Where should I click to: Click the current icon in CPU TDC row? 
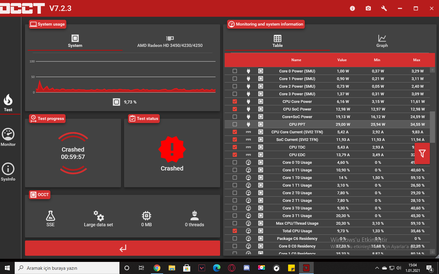248,147
